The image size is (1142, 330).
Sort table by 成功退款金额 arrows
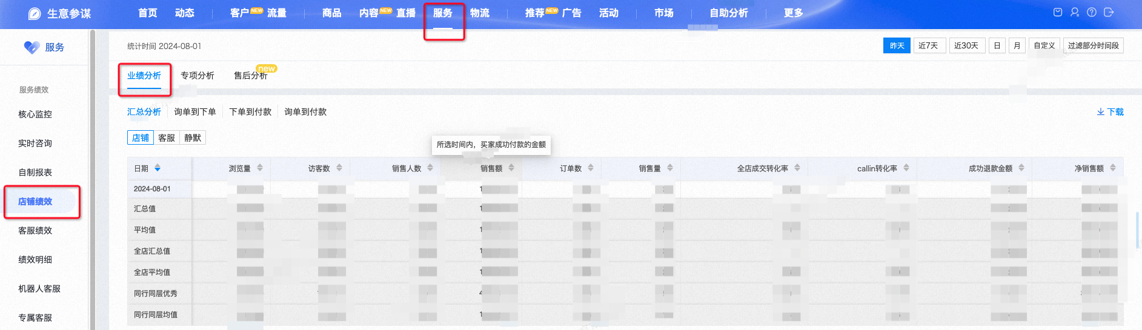pyautogui.click(x=1021, y=168)
